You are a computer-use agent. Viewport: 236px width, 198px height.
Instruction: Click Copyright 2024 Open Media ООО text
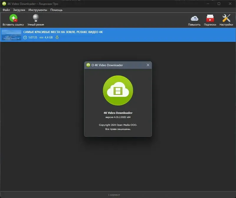tap(118, 125)
